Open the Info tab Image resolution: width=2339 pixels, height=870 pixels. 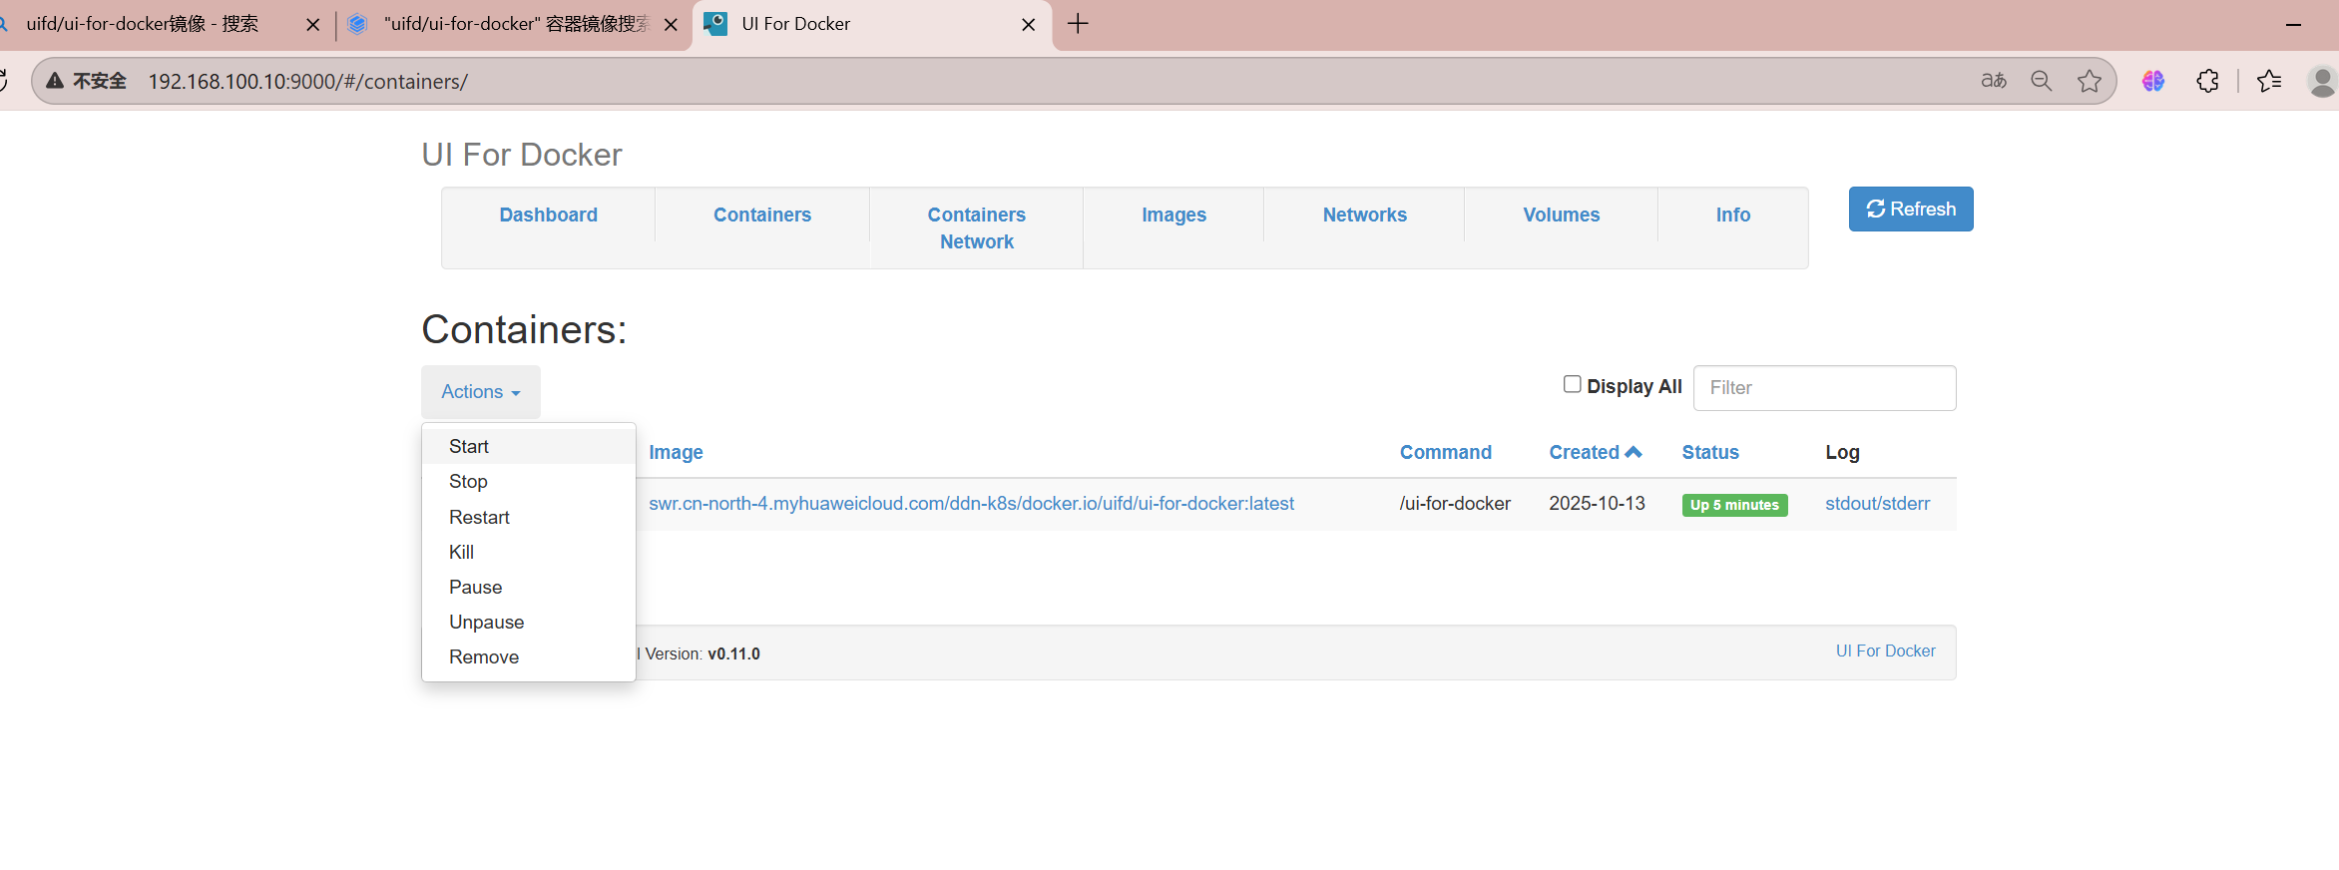click(1732, 215)
